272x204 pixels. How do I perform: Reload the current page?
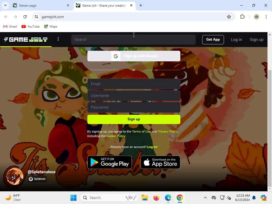tap(25, 17)
